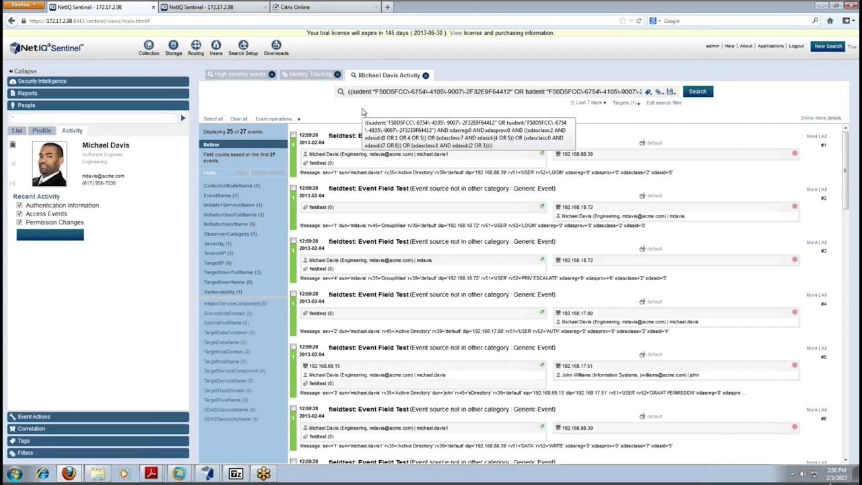Click the save search disk icon
The height and width of the screenshot is (485, 862).
point(670,92)
